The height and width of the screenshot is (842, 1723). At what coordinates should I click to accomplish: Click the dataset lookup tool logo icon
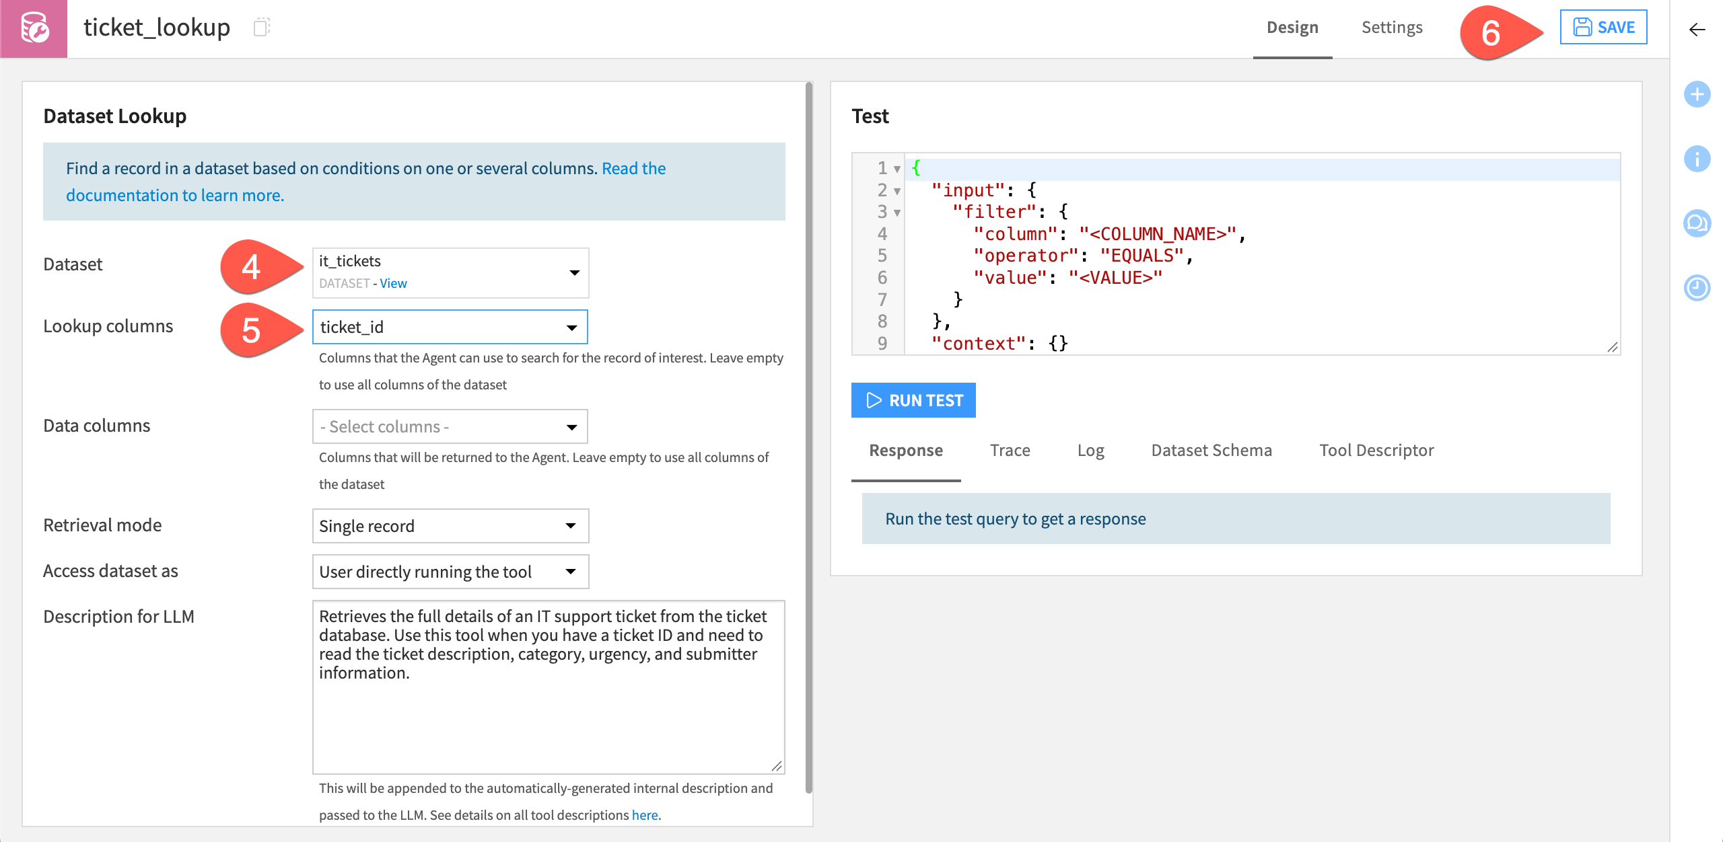click(x=34, y=28)
